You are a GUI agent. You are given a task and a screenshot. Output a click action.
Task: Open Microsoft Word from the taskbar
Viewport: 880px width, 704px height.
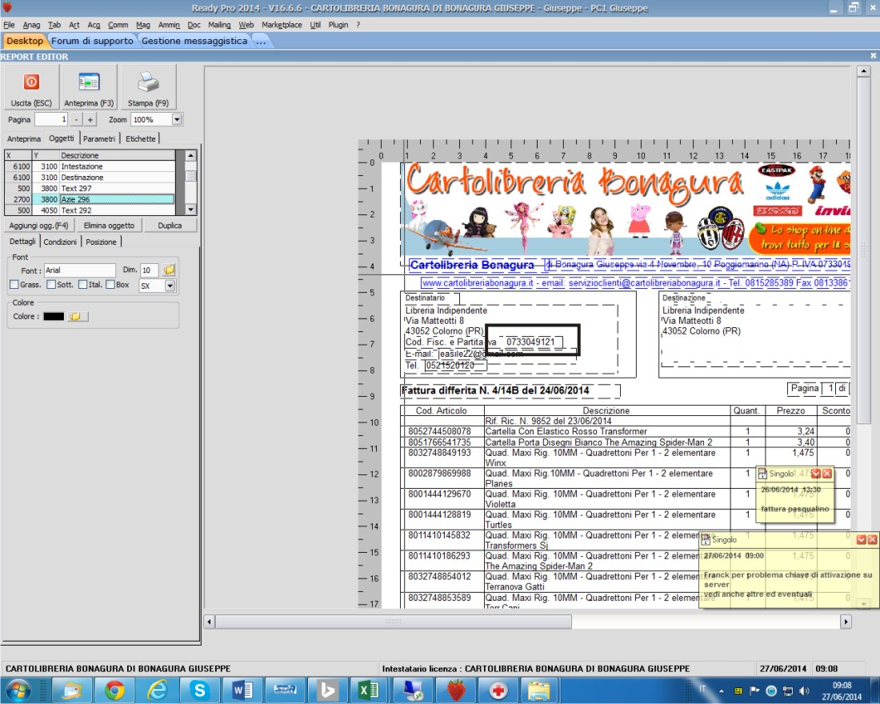click(242, 690)
